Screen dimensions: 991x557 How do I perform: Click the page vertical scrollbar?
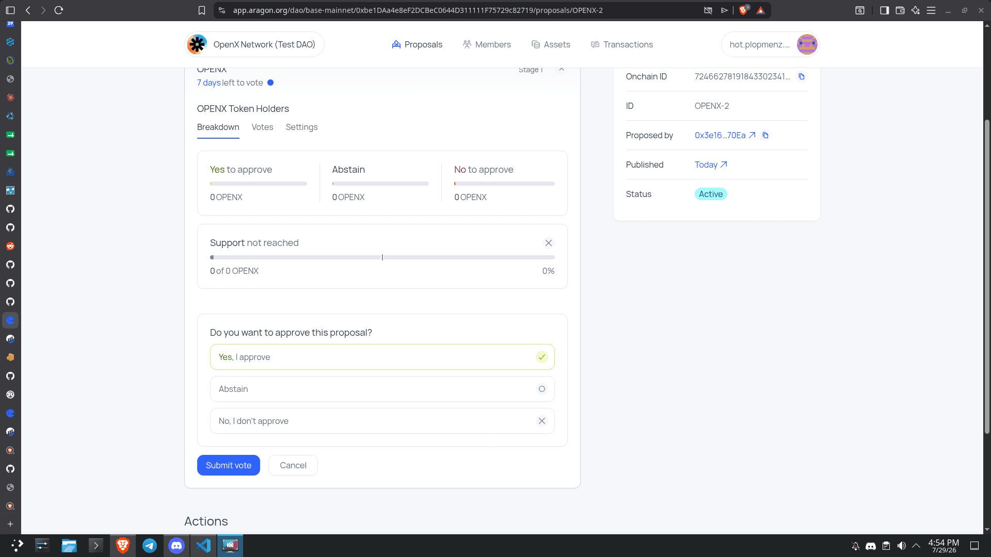[987, 276]
